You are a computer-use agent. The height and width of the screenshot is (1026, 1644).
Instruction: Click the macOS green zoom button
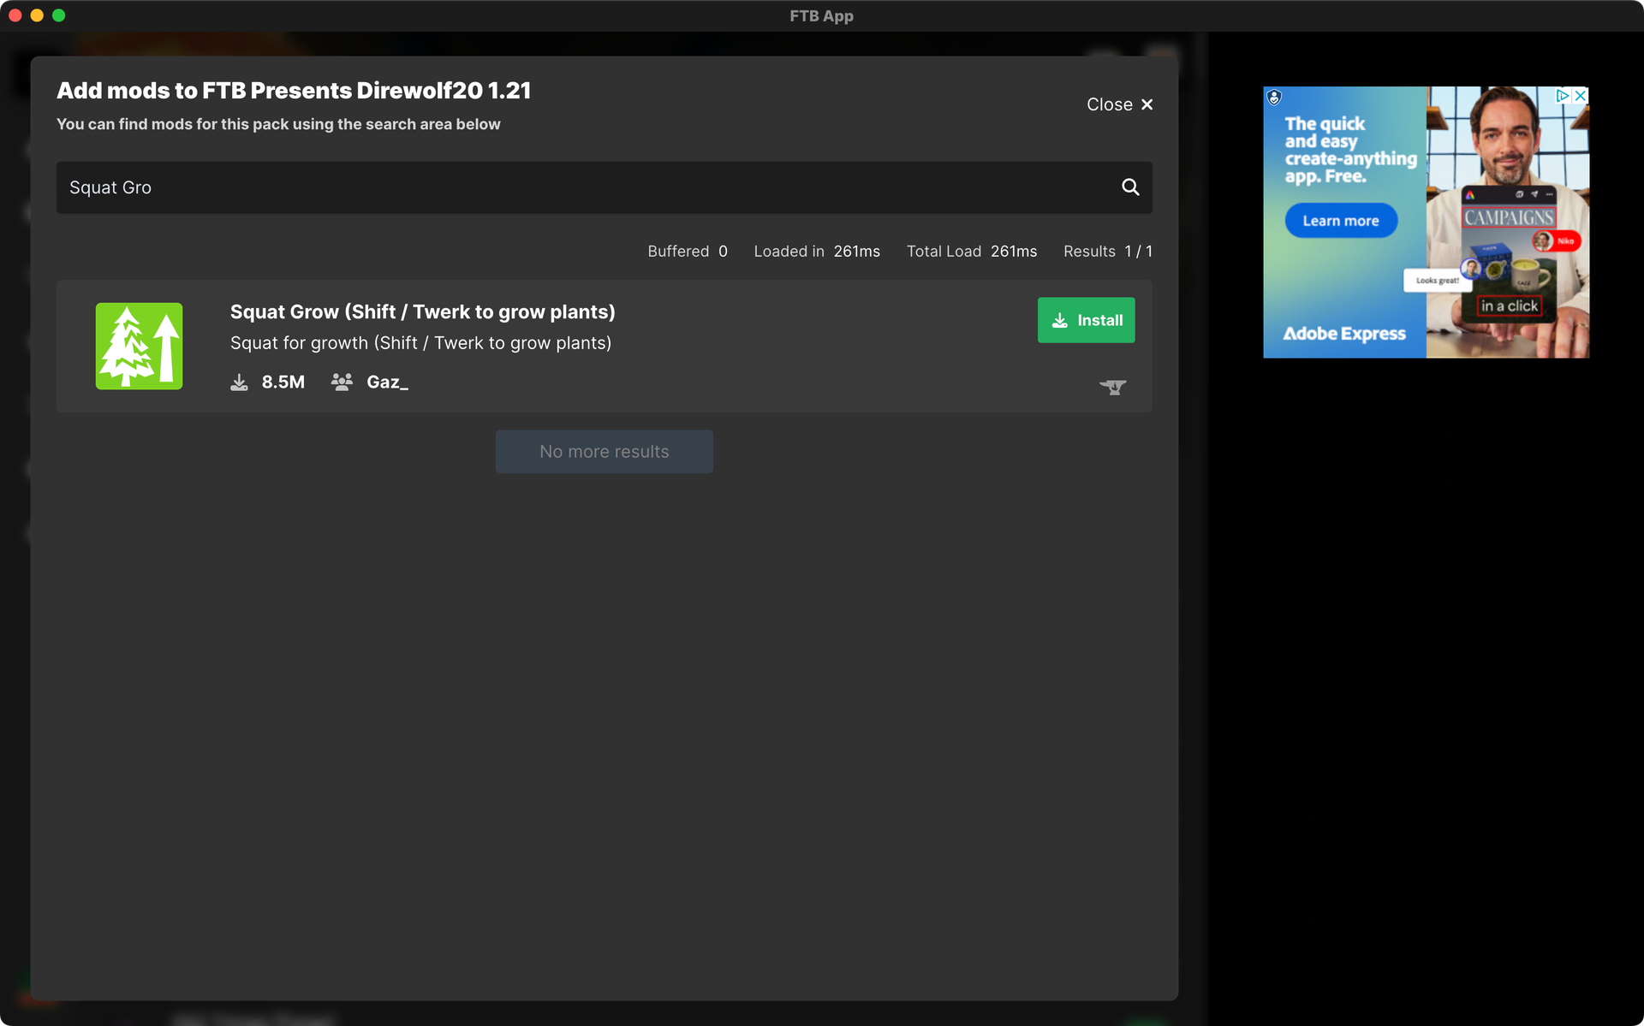click(59, 15)
